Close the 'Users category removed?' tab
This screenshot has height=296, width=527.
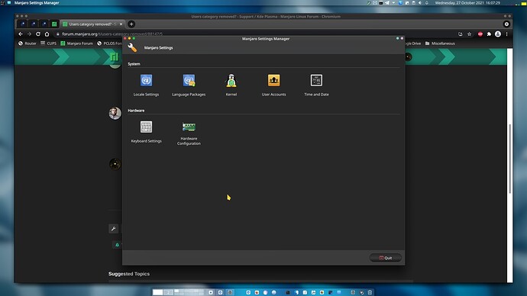coord(121,24)
